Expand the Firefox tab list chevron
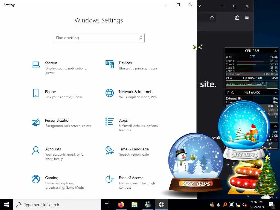This screenshot has height=210, width=280. click(x=199, y=6)
